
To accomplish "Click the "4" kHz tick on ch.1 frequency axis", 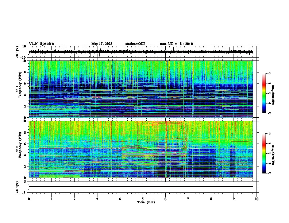I will [x=26, y=95].
